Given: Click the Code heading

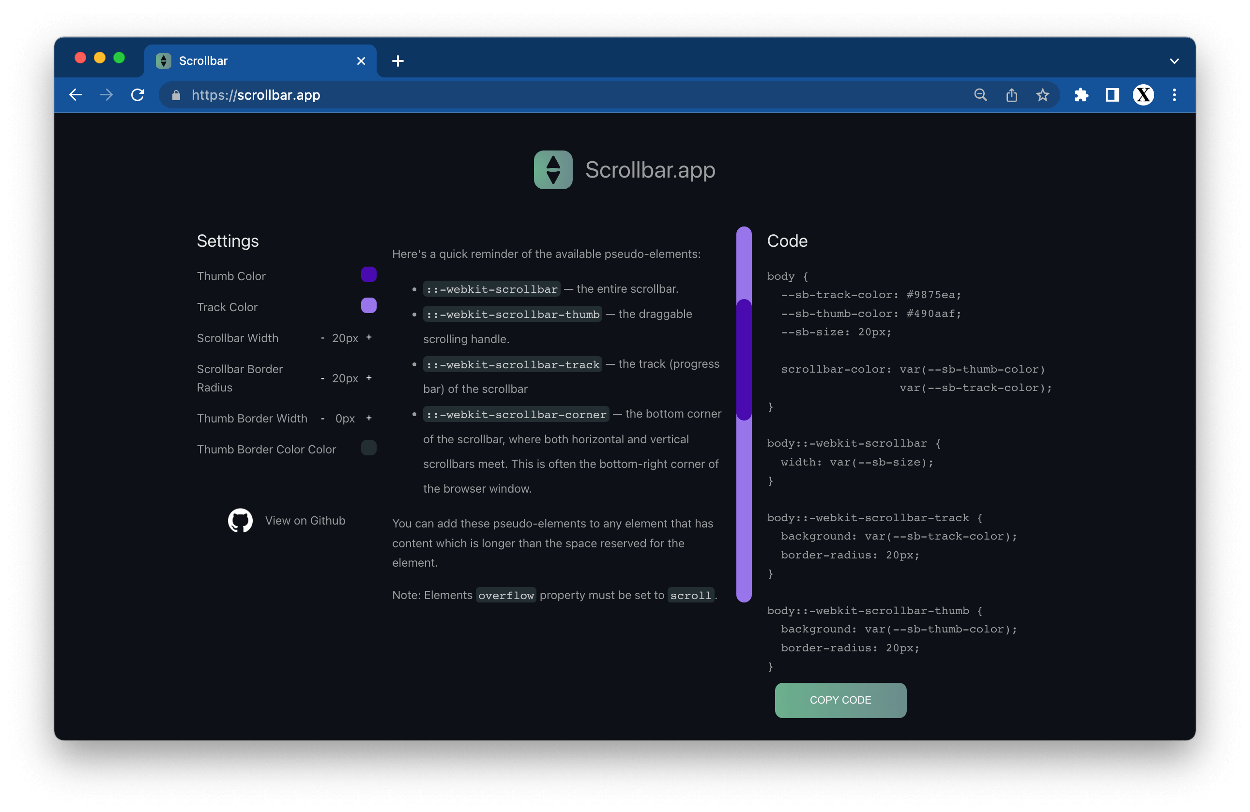Looking at the screenshot, I should [787, 241].
